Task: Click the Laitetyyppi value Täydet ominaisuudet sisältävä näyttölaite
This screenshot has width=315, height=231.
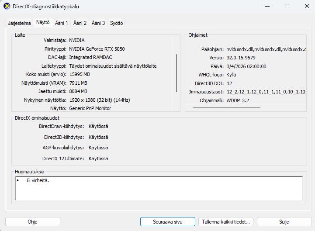Action: tap(113, 66)
